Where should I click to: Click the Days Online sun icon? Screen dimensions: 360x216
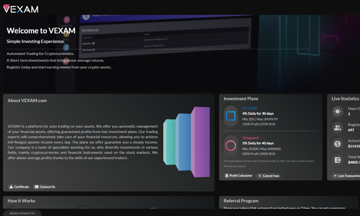coord(337,112)
